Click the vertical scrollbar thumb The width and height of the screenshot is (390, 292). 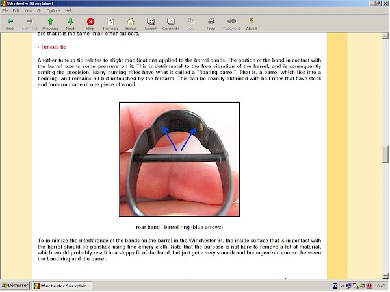(385, 154)
